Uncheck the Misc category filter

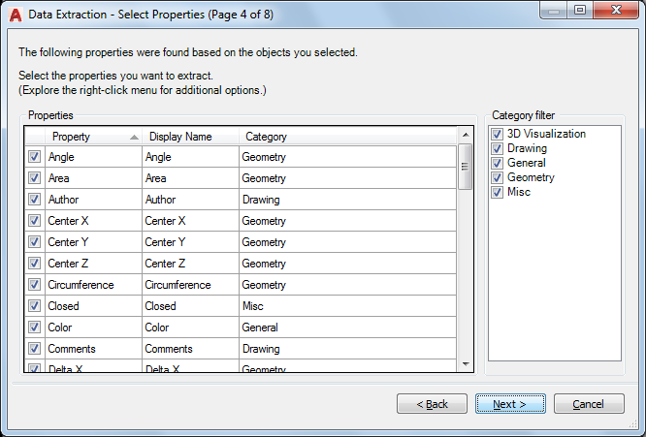tap(497, 192)
